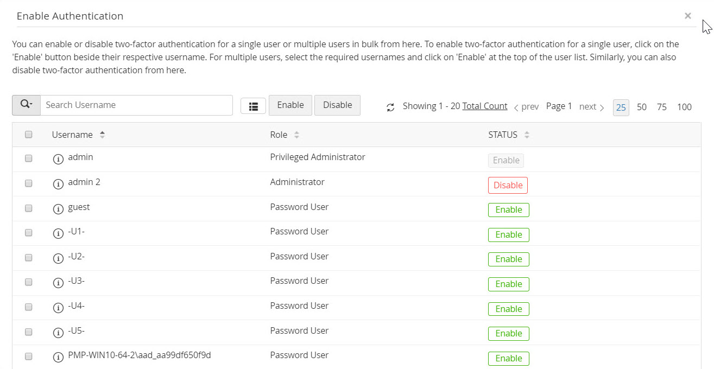Disable two-factor for admin 2

click(x=508, y=185)
